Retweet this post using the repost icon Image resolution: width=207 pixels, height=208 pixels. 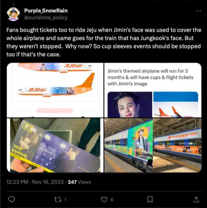point(58,199)
